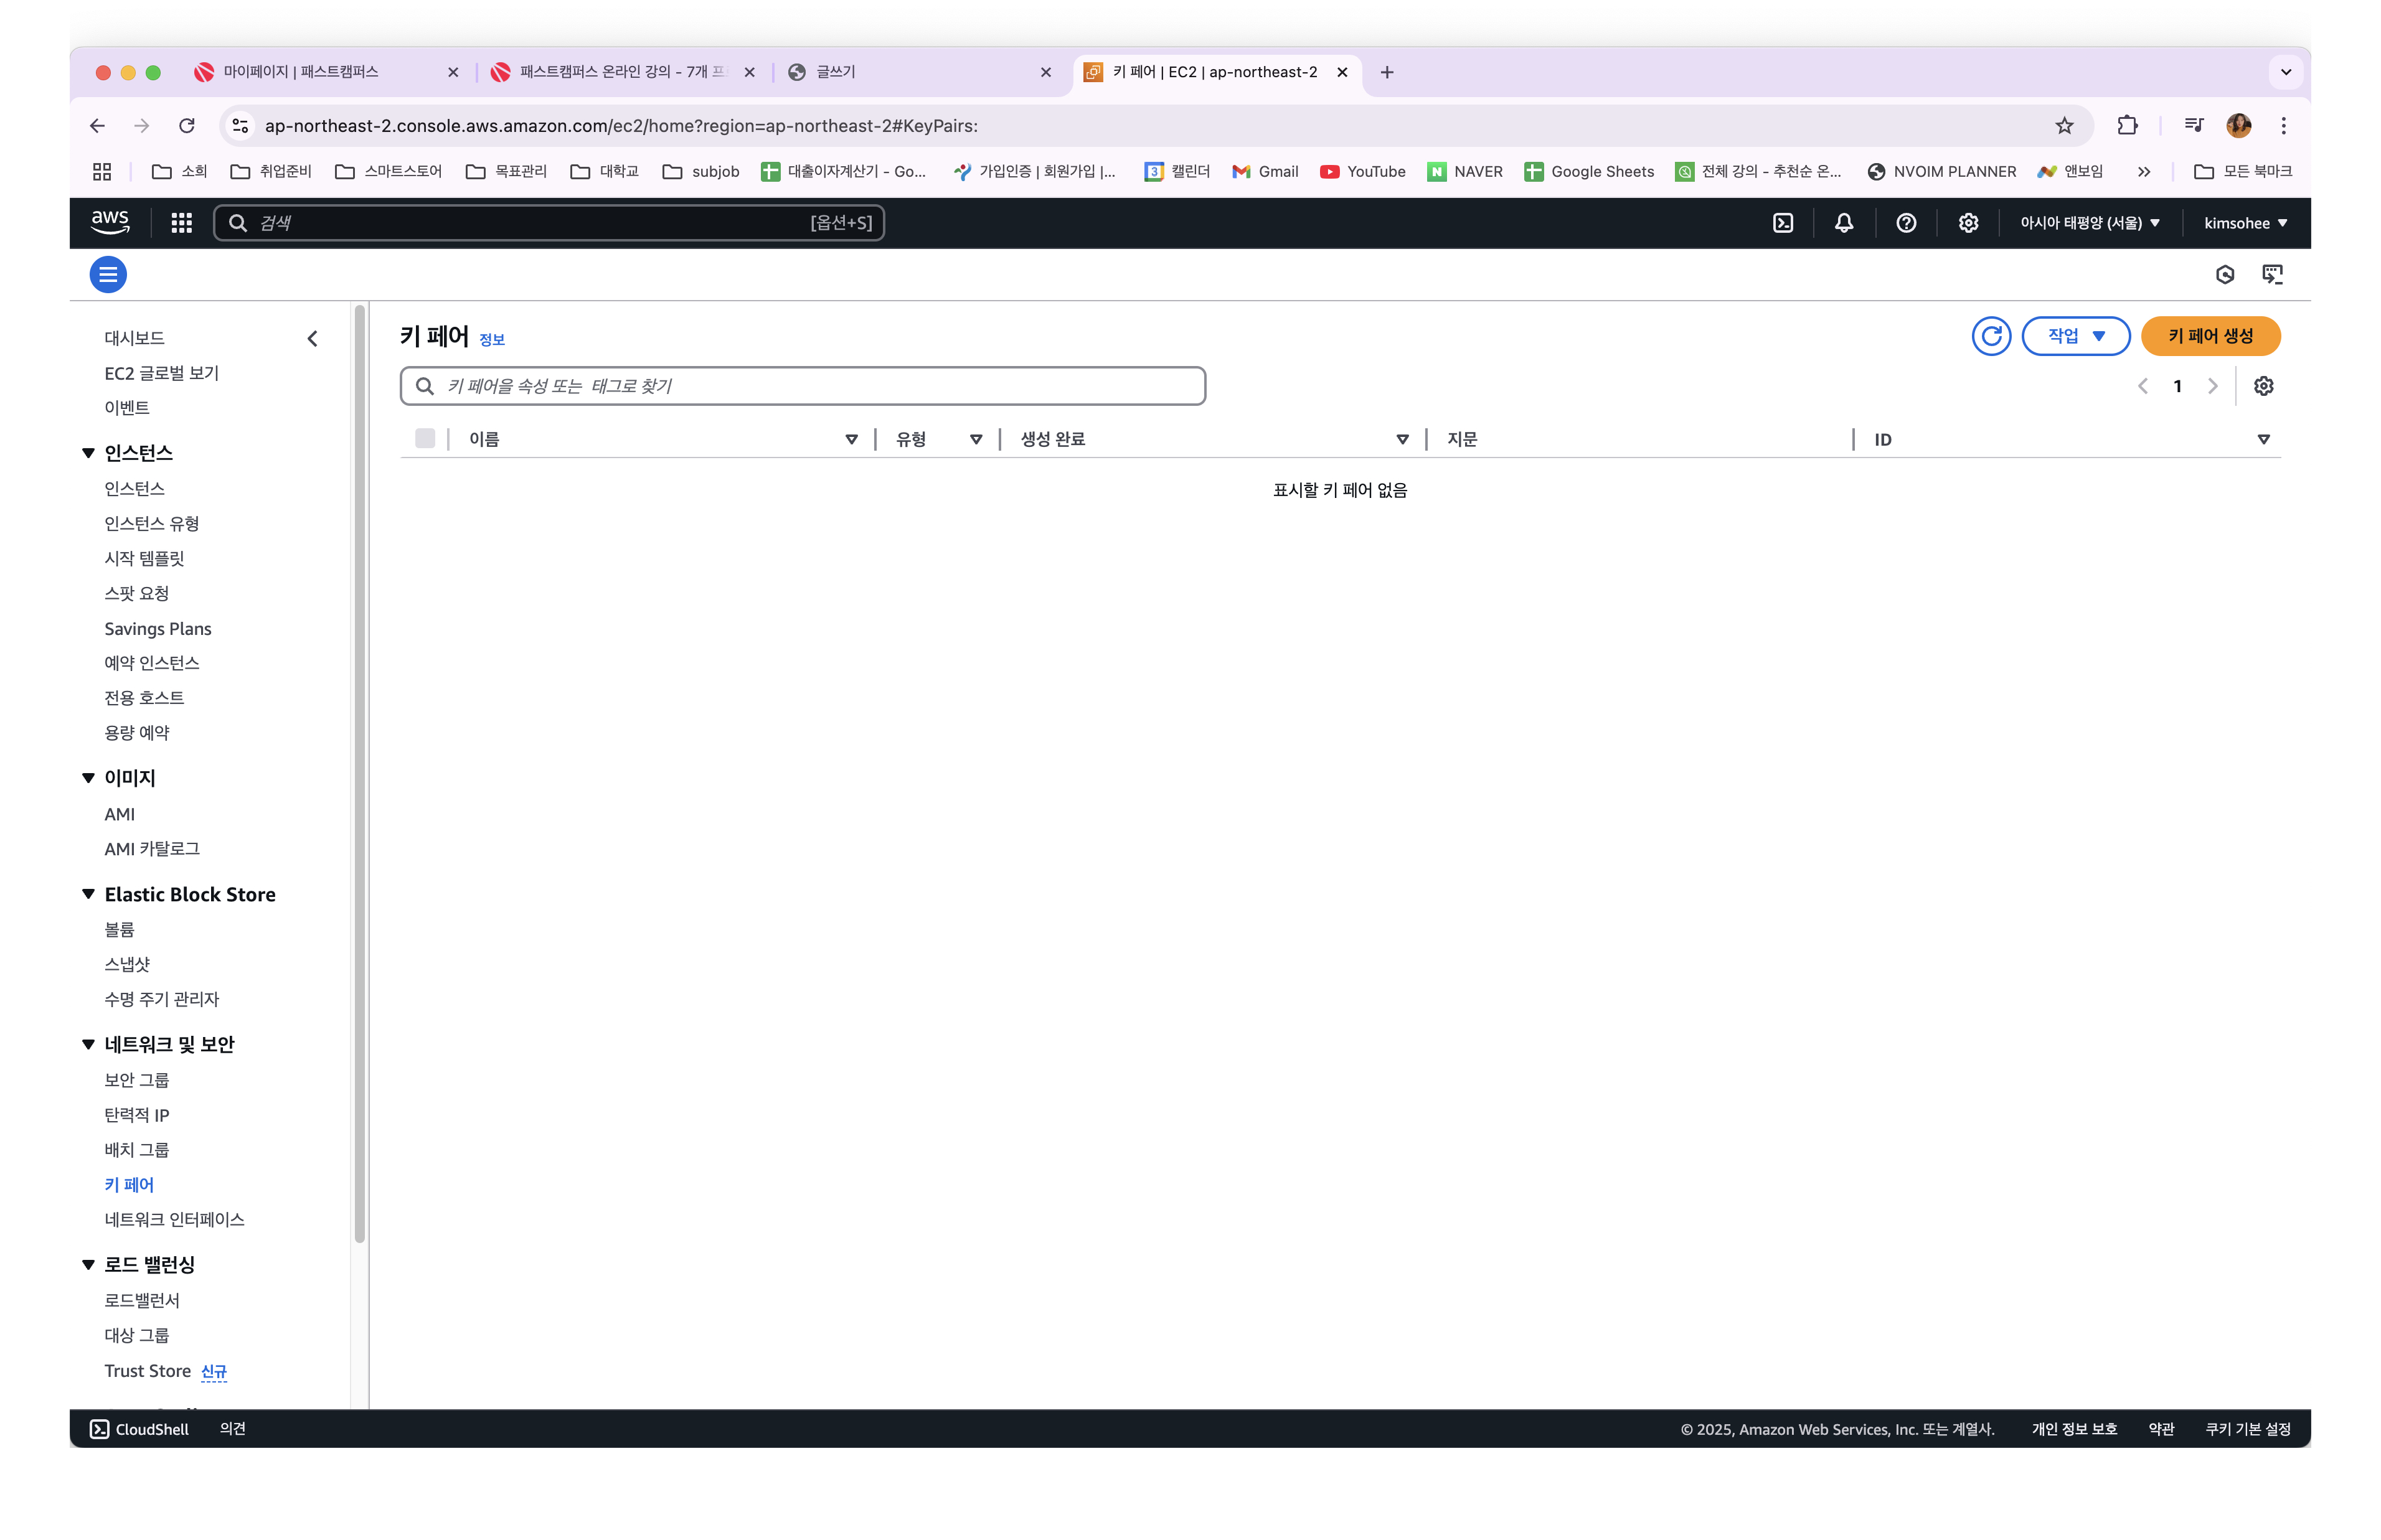
Task: Open CloudShell from the top navigation bar
Action: pos(1783,223)
